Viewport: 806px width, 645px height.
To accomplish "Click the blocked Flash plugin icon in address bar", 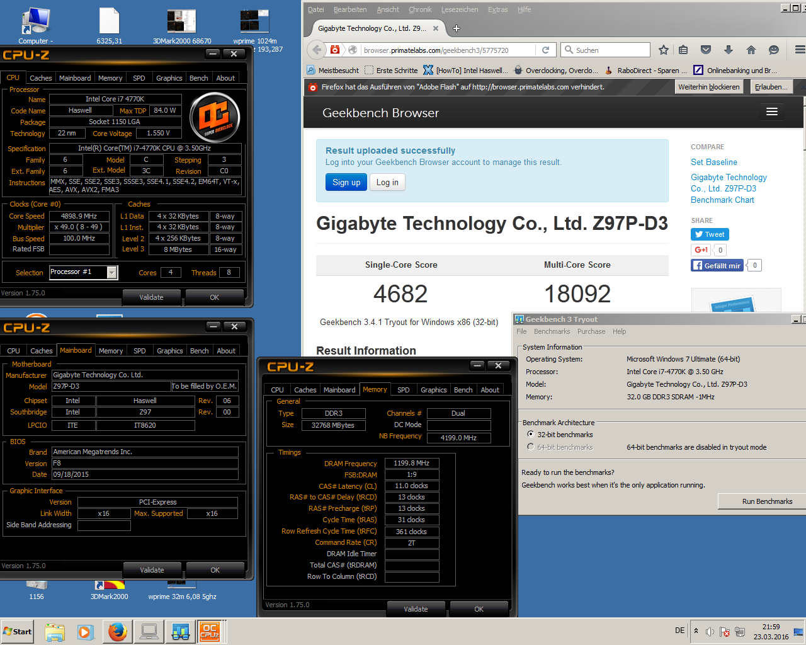I will pyautogui.click(x=335, y=50).
